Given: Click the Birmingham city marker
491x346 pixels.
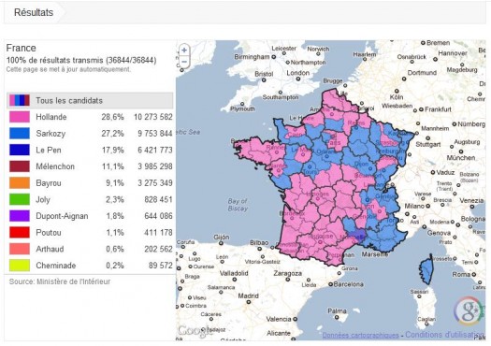Looking at the screenshot, I should [273, 57].
